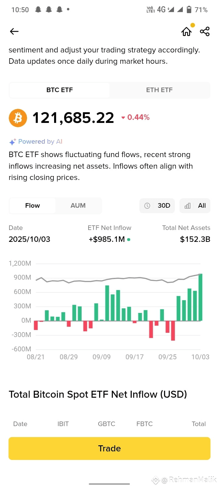Open the 30D time range dropdown

[157, 206]
